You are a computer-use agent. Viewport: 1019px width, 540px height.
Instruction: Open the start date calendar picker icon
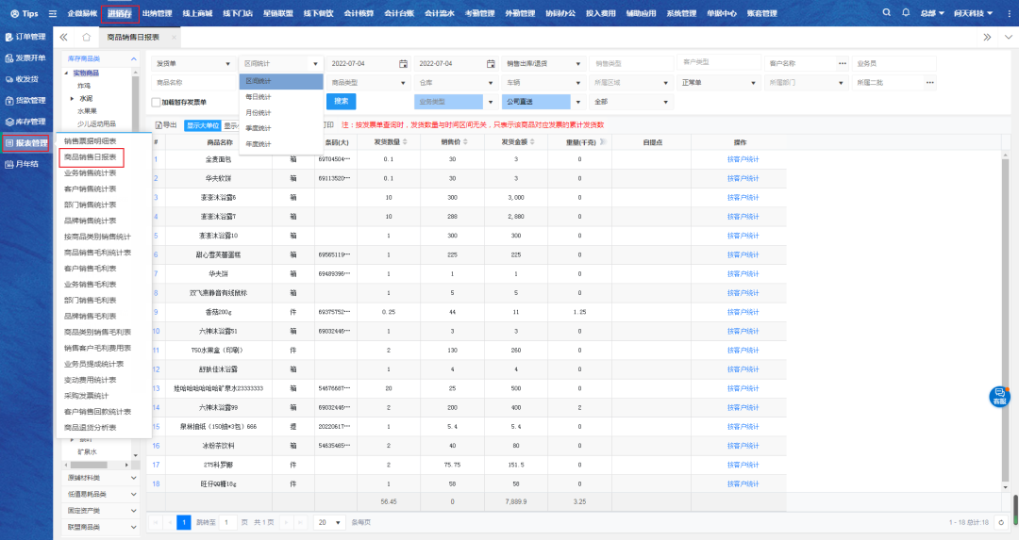click(403, 63)
